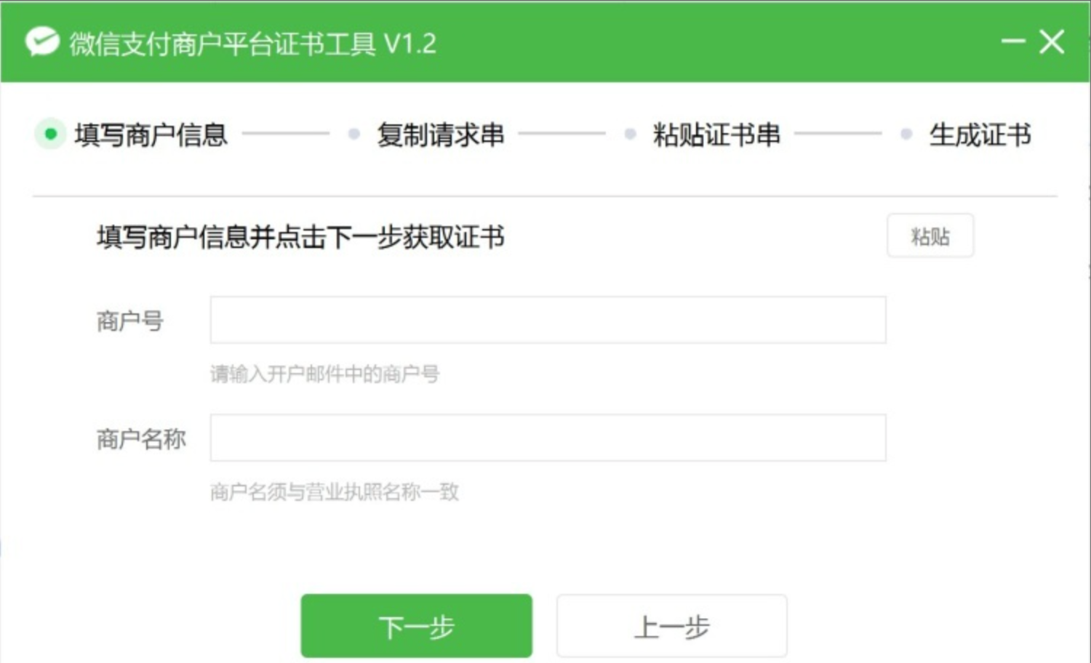Select the 粘贴证书串 step label
1091x663 pixels.
tap(717, 134)
